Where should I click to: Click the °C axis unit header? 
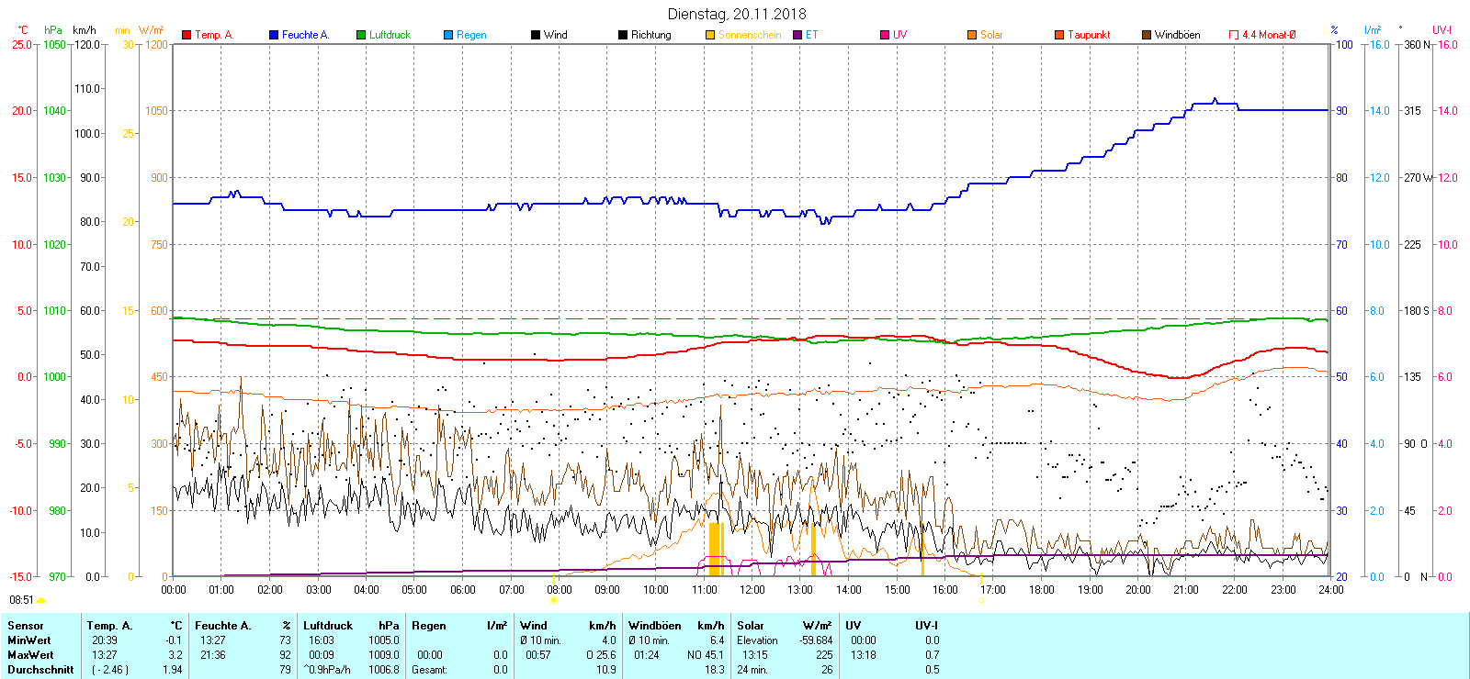point(23,30)
